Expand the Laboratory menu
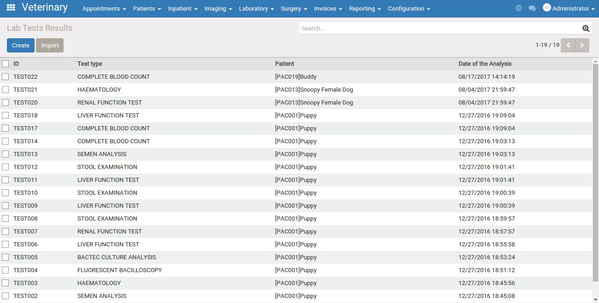Screen dimensions: 599x303 256,9
